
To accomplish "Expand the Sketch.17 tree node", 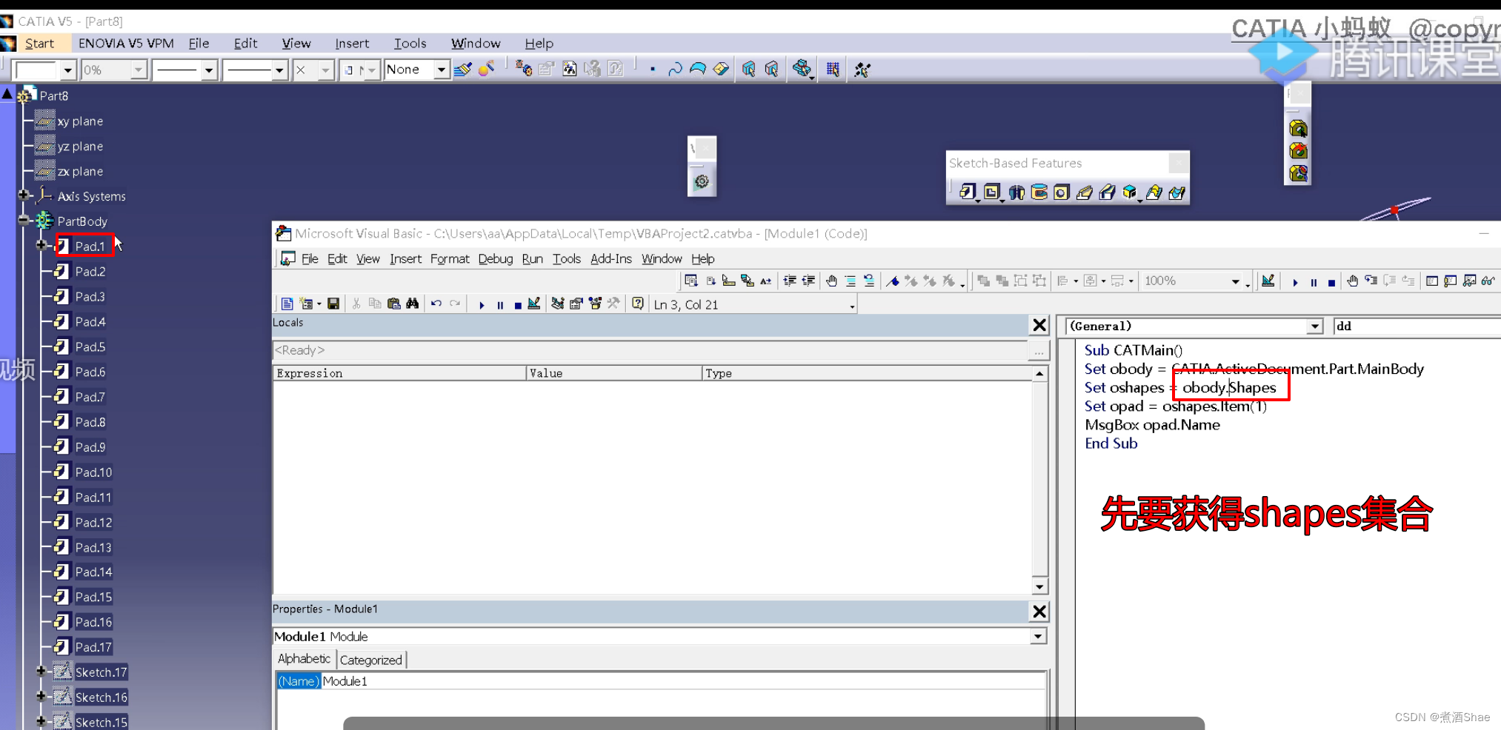I will [41, 672].
